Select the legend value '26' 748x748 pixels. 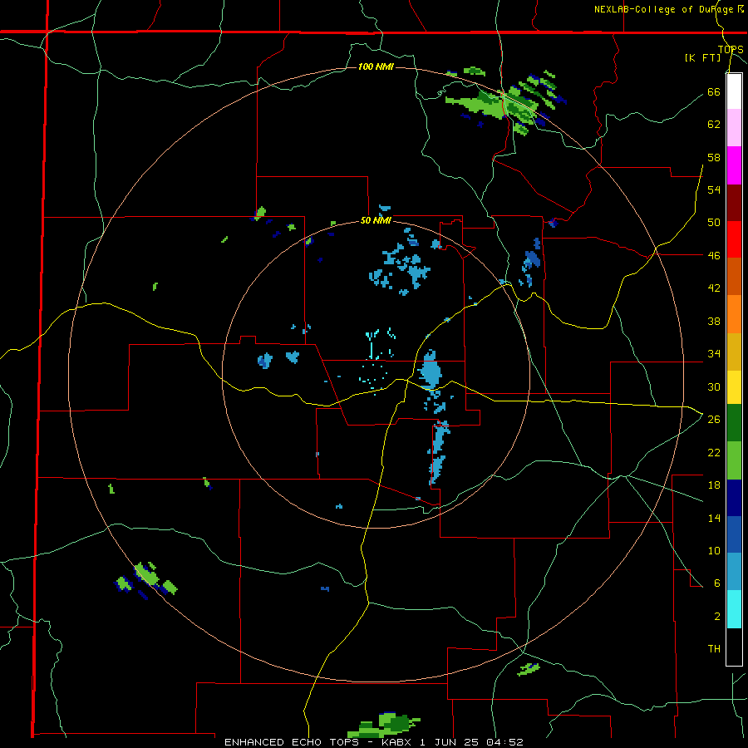pos(714,420)
